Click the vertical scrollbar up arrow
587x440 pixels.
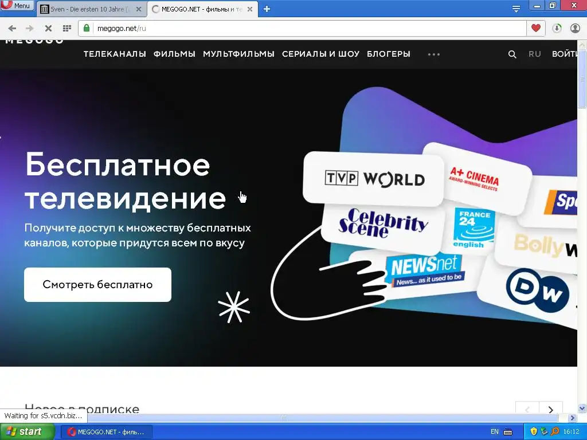pyautogui.click(x=582, y=45)
